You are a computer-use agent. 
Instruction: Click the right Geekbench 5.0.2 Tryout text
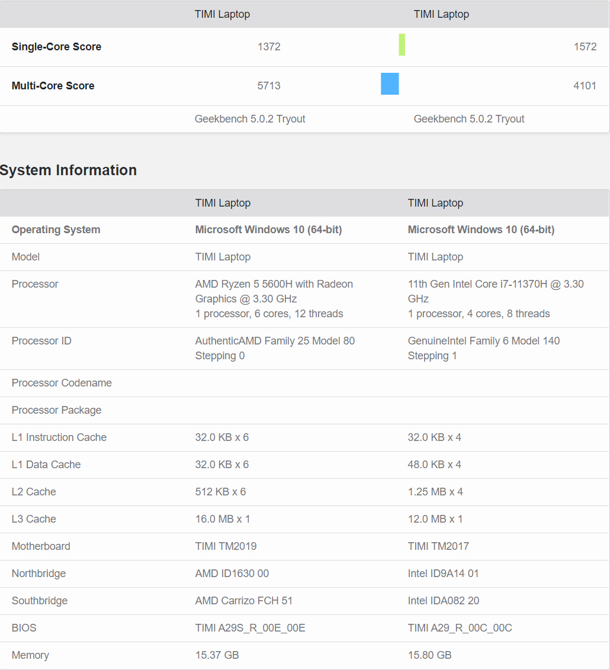click(469, 119)
